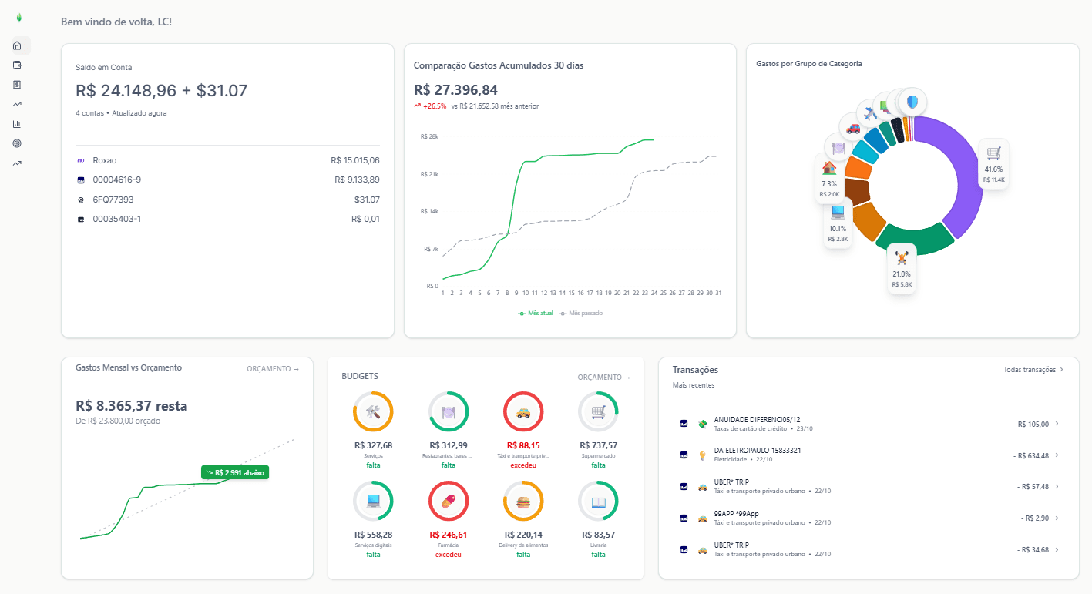
Task: Select the Farmácia pill budget icon
Action: (448, 501)
